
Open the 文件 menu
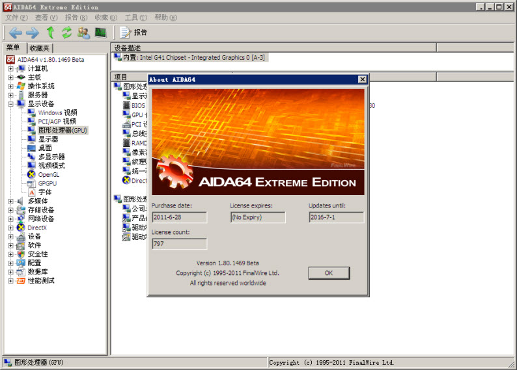pos(16,18)
